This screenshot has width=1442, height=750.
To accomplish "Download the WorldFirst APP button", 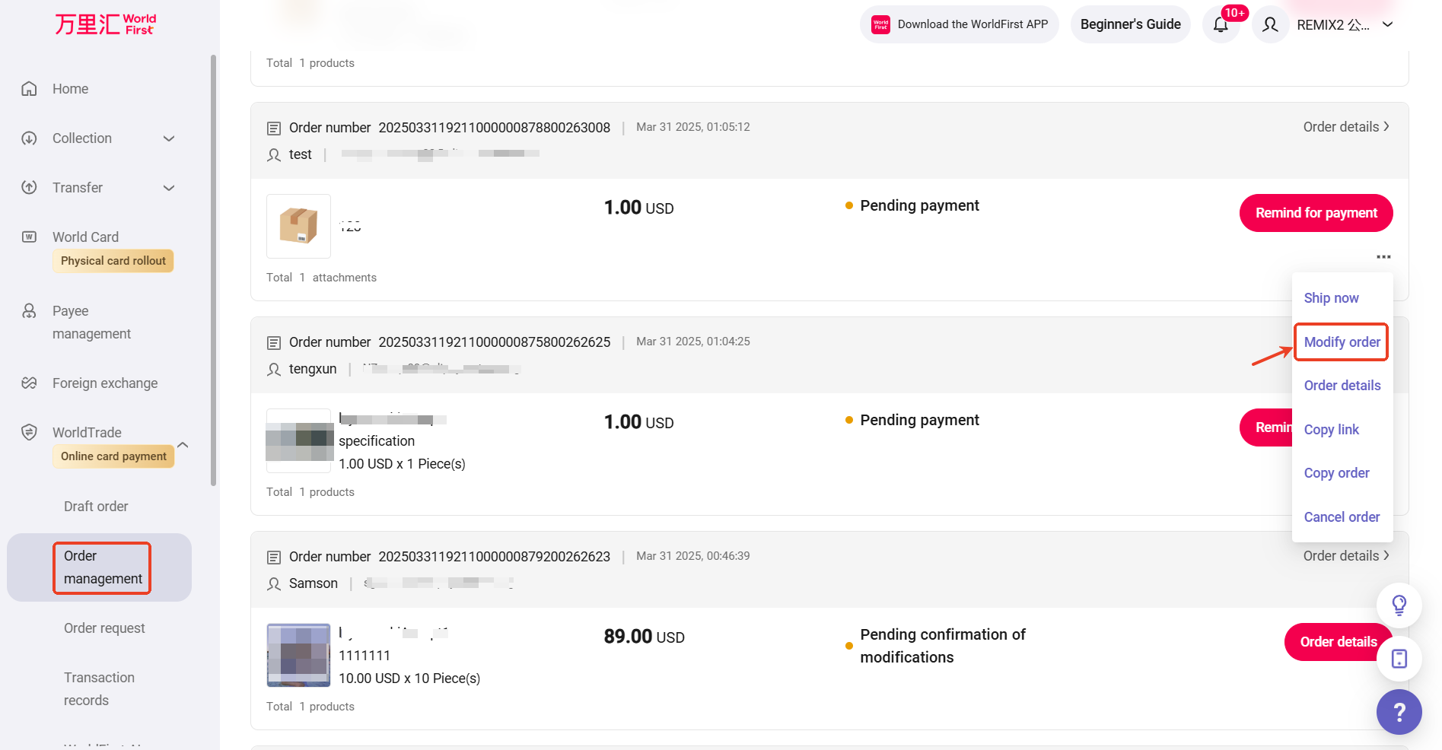I will point(960,24).
